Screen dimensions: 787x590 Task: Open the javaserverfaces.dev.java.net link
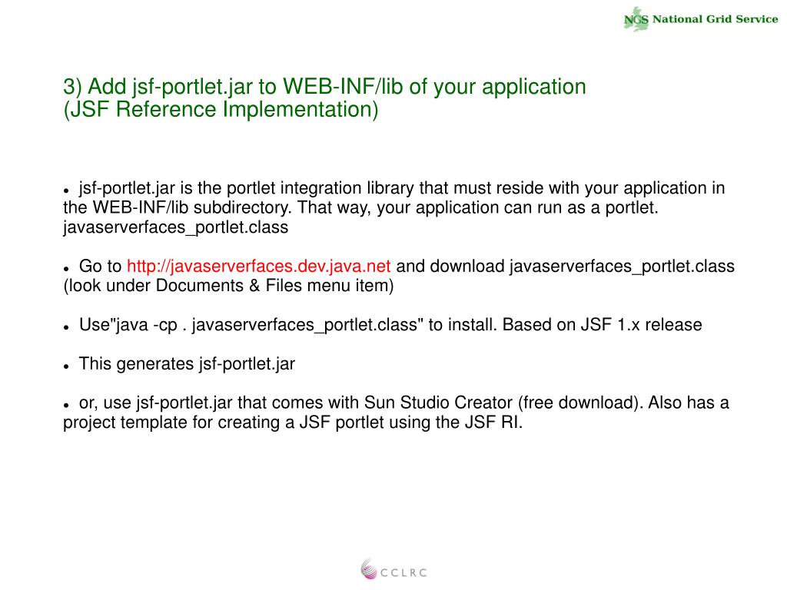258,266
